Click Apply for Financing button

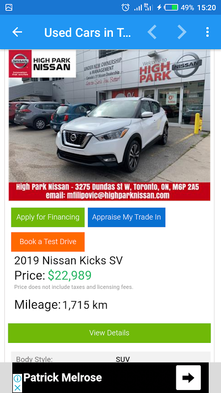tap(48, 217)
